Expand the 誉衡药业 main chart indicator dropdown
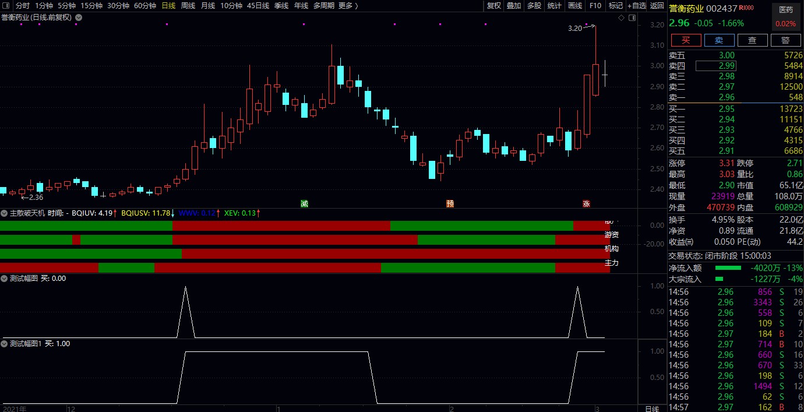The height and width of the screenshot is (412, 804). click(79, 17)
